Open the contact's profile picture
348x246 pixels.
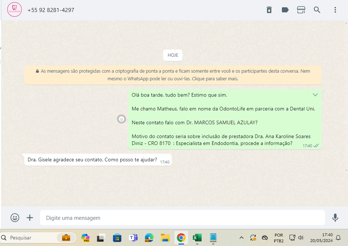[x=15, y=9]
